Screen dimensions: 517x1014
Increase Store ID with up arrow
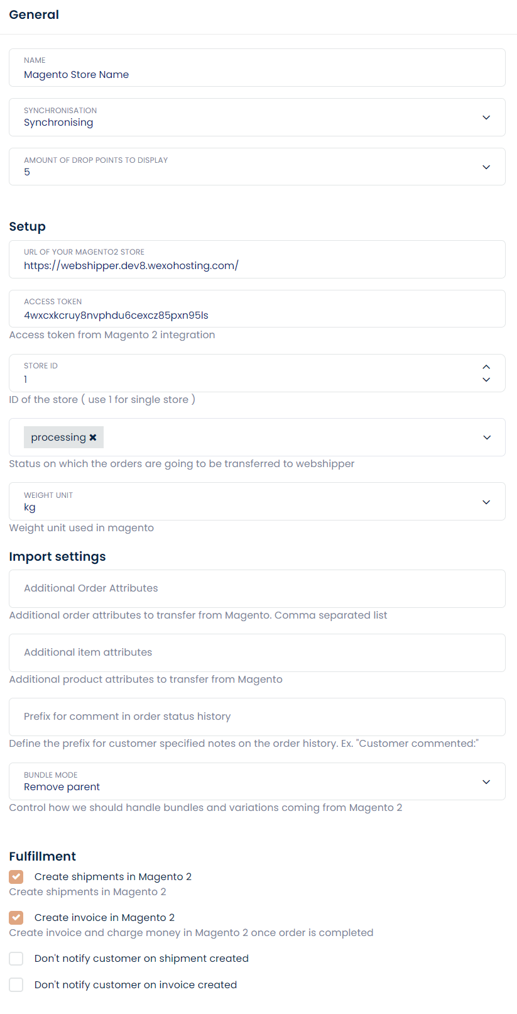pyautogui.click(x=486, y=366)
